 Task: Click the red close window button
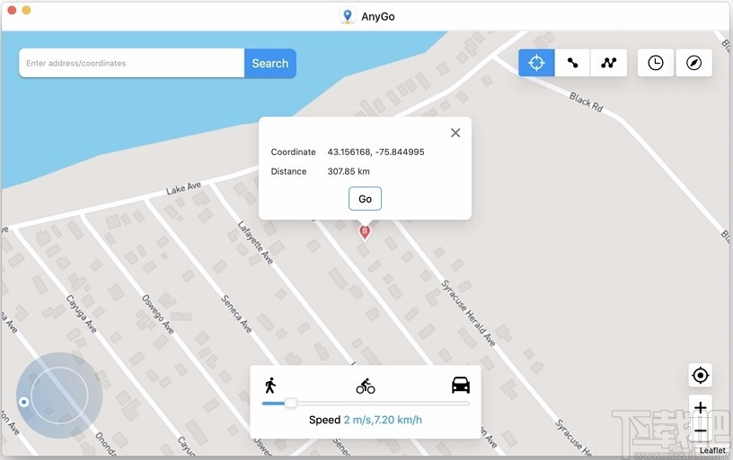13,10
